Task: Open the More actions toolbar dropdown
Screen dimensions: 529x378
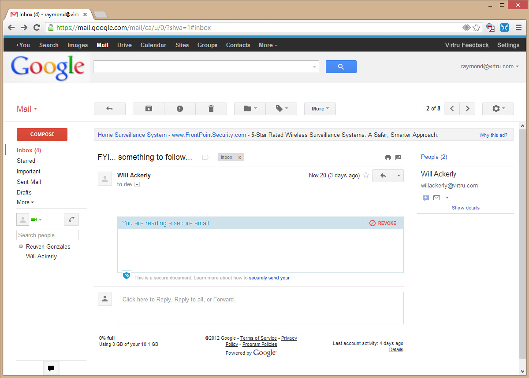Action: 320,109
